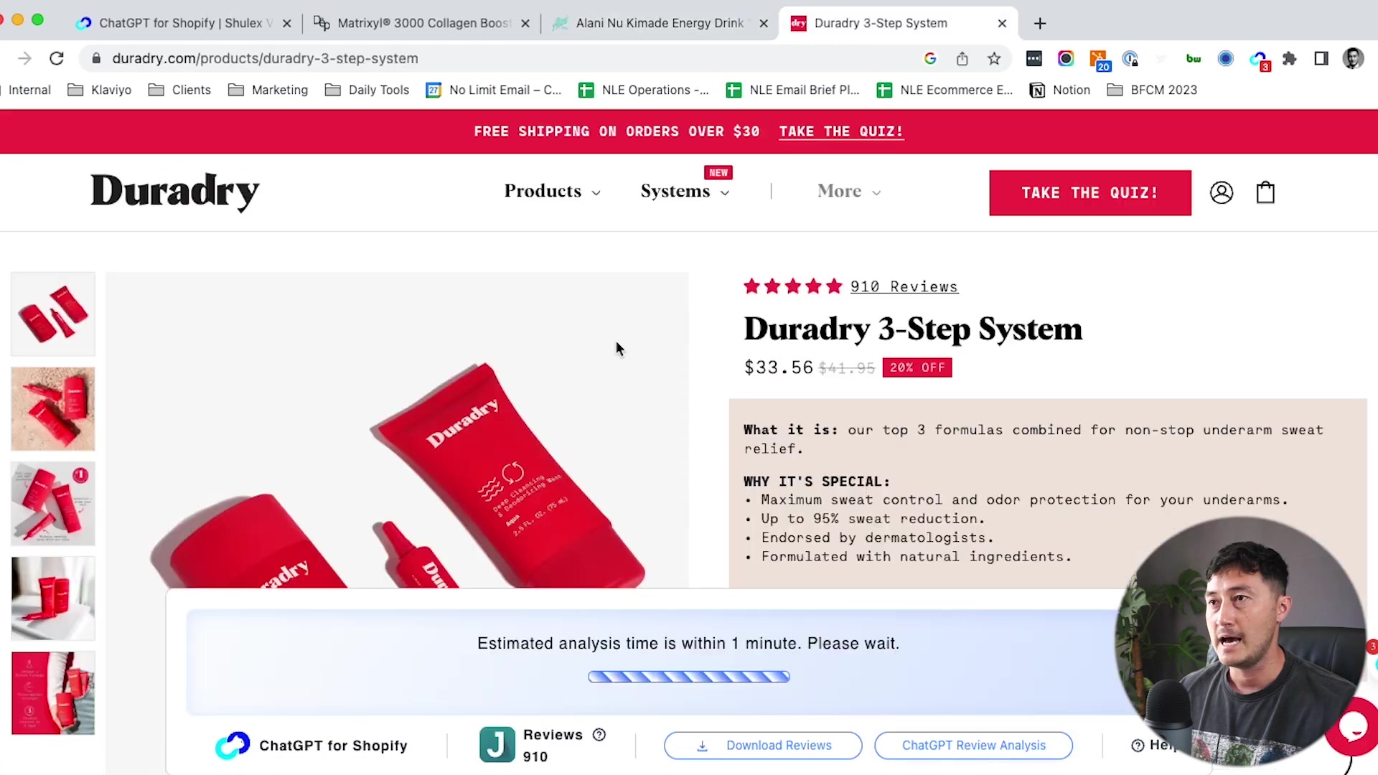1378x775 pixels.
Task: Open the Marketing bookmarks folder
Action: 268,90
